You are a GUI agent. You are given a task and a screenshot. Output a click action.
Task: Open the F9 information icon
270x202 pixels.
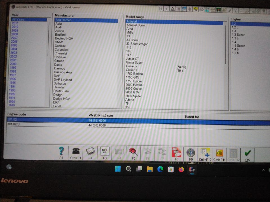click(x=191, y=154)
